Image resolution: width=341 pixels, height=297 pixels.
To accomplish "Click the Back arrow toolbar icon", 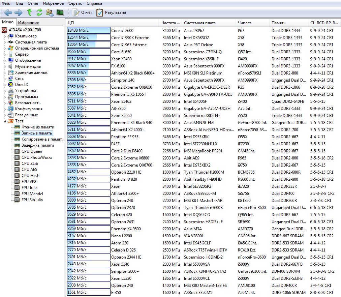I will (8, 12).
